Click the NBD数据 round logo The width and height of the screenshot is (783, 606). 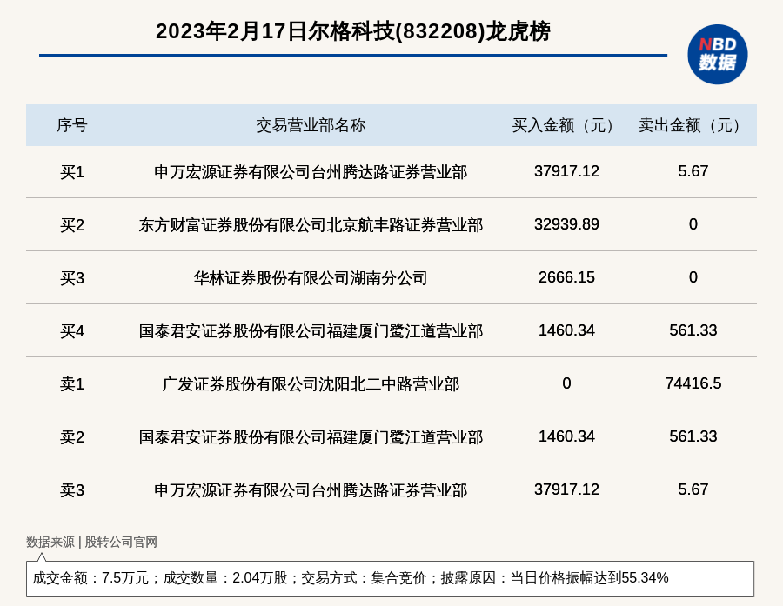(718, 55)
